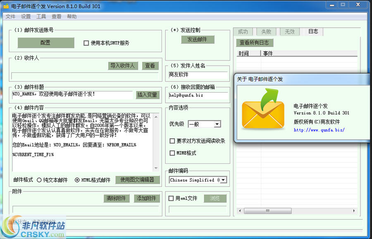Click the log scrollbar right arrow
Screen dimensions: 372x239
[354, 211]
